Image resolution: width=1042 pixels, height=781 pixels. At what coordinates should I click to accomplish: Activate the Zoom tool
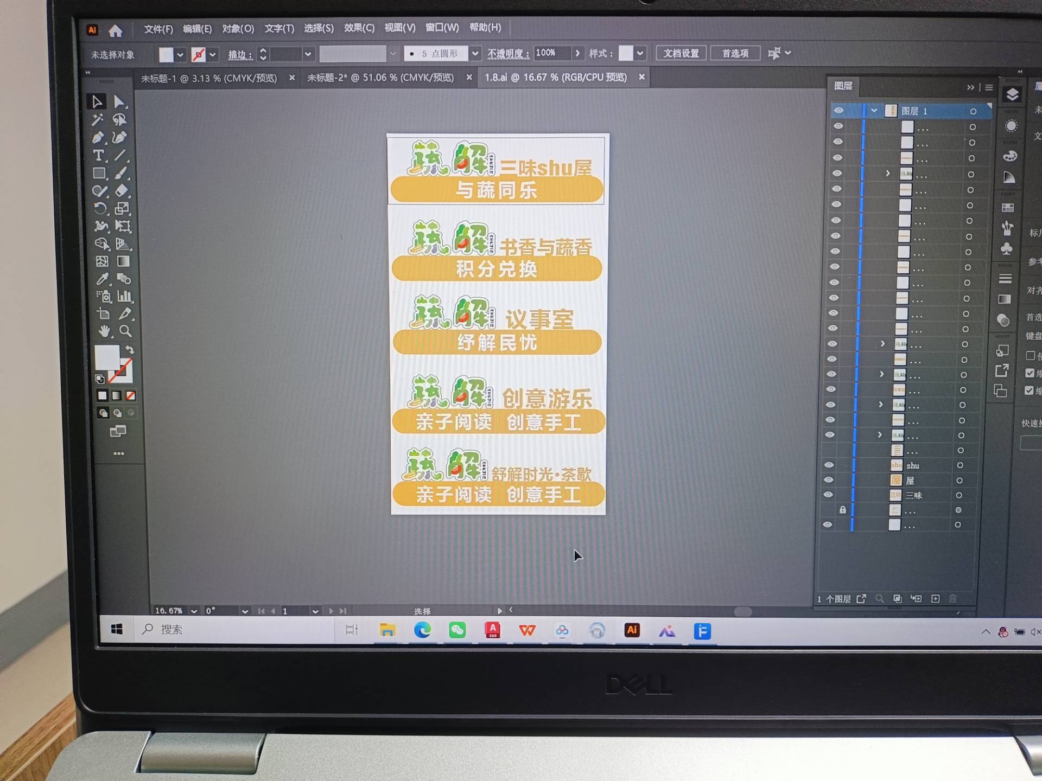(x=125, y=331)
